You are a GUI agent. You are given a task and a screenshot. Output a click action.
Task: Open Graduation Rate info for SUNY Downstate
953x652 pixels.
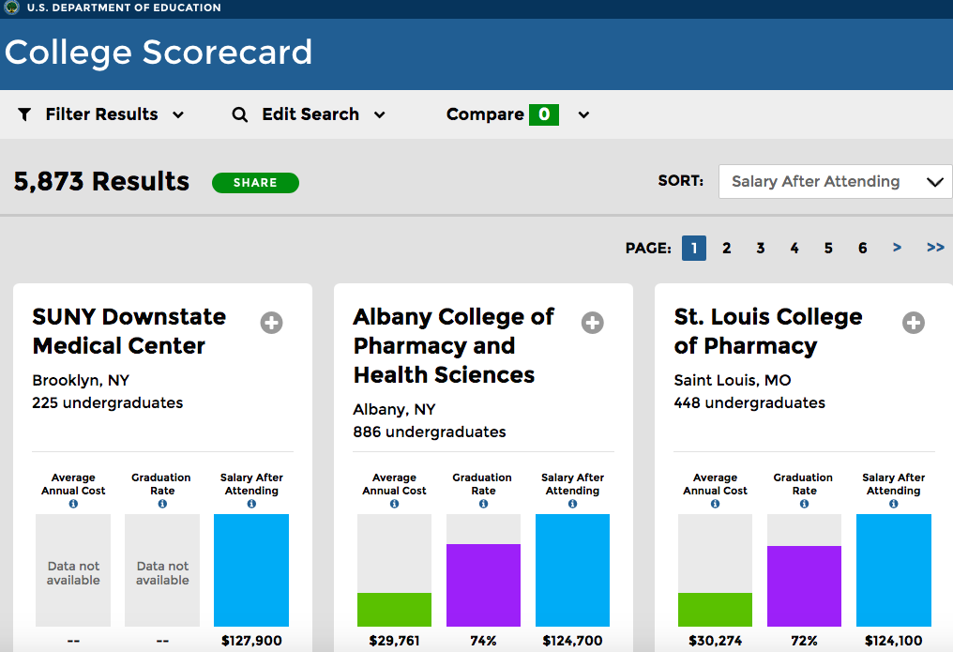click(x=162, y=504)
